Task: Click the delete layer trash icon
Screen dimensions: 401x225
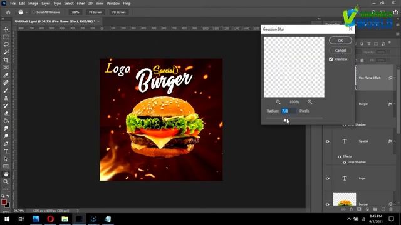Action: pos(391,209)
